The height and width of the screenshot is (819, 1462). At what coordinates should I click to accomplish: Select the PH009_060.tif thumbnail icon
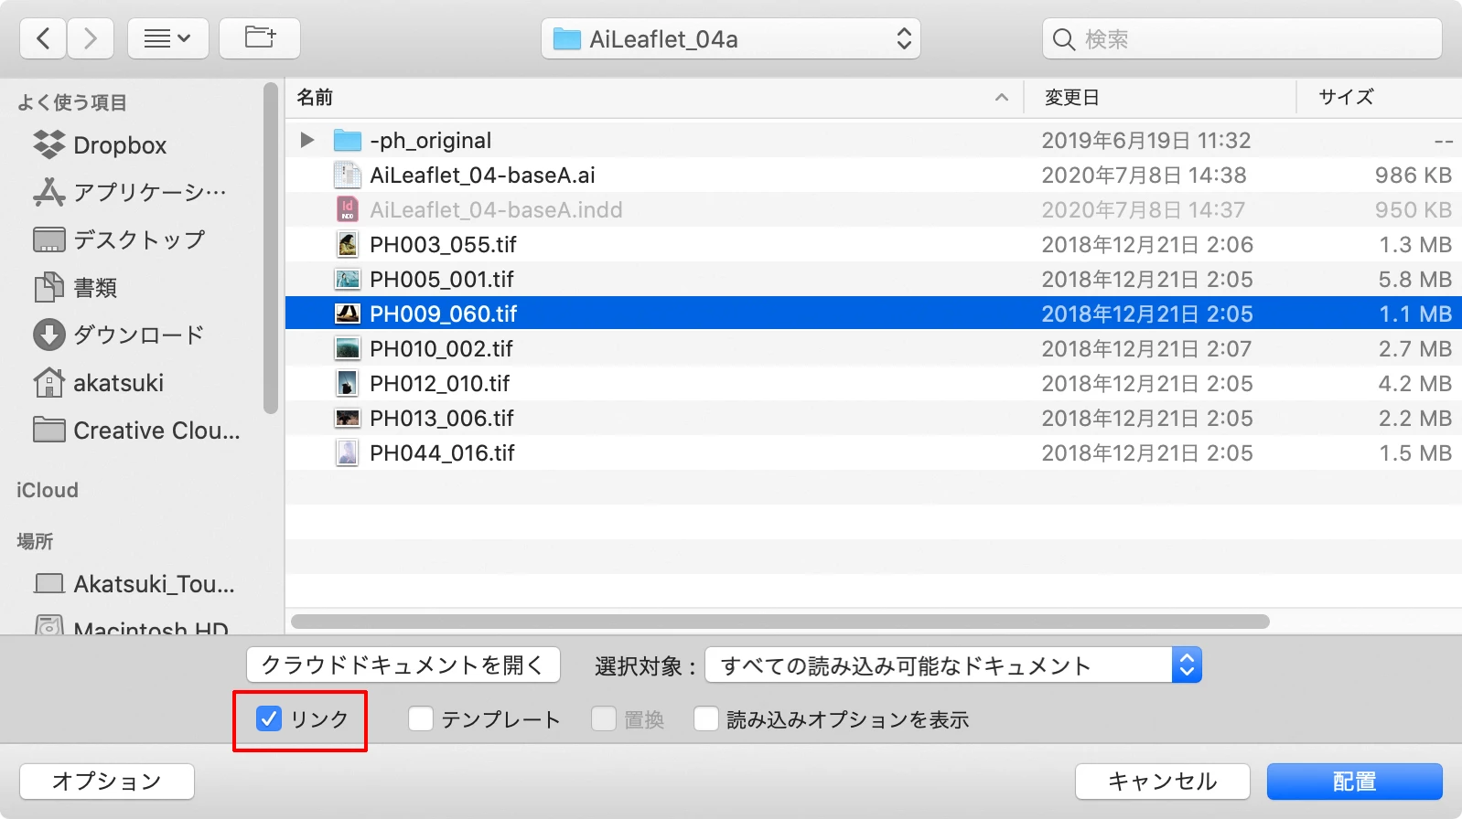click(348, 314)
